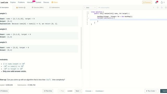Click the Discuss tab speech-bubble icon
The image size is (167, 94).
[x=33, y=8]
